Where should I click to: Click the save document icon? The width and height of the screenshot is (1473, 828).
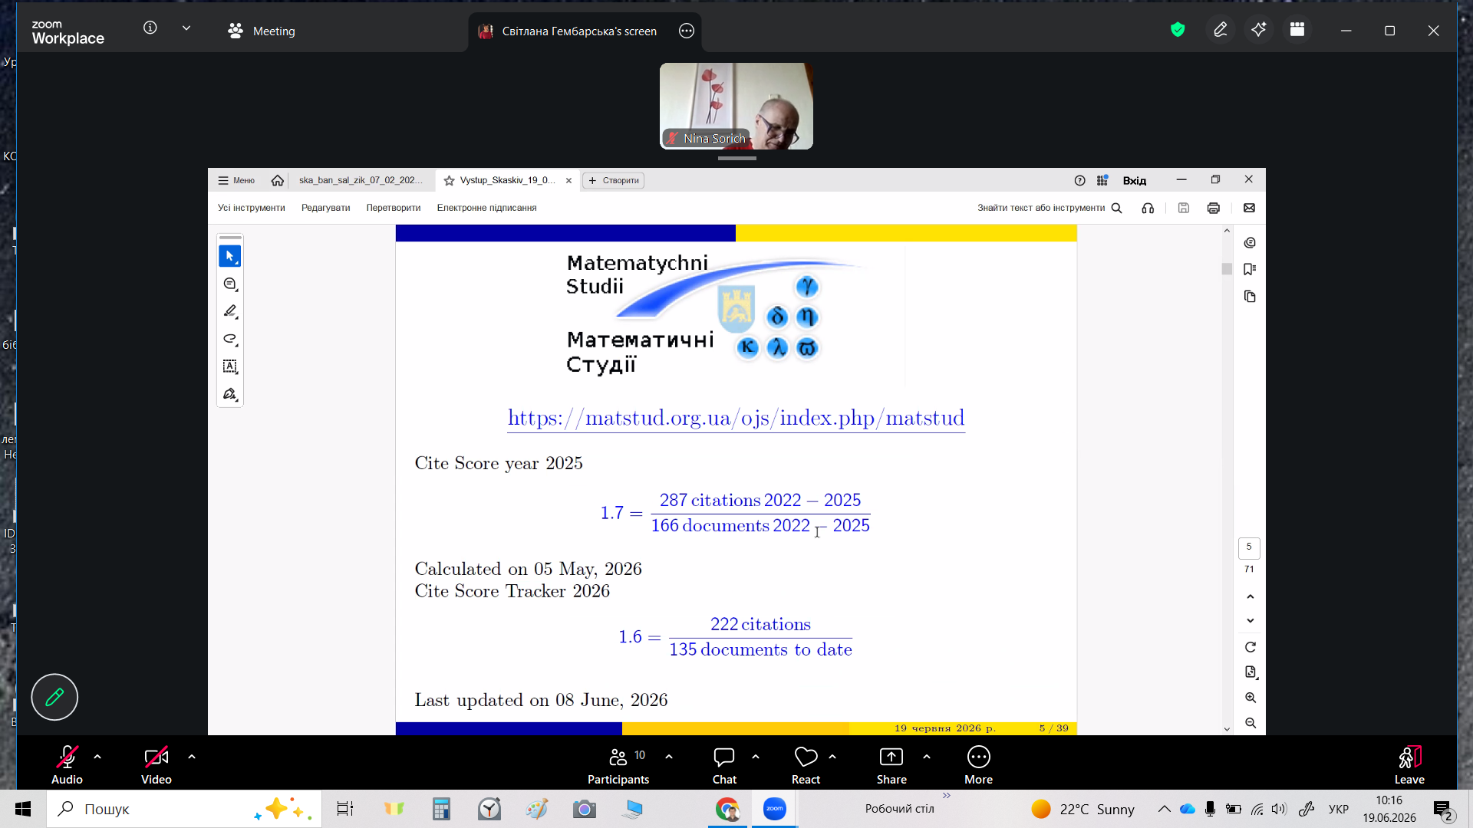point(1184,208)
